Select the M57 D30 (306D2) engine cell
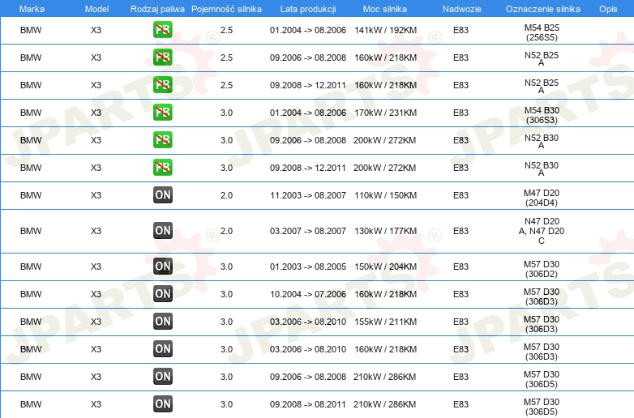This screenshot has width=634, height=418. tap(542, 269)
